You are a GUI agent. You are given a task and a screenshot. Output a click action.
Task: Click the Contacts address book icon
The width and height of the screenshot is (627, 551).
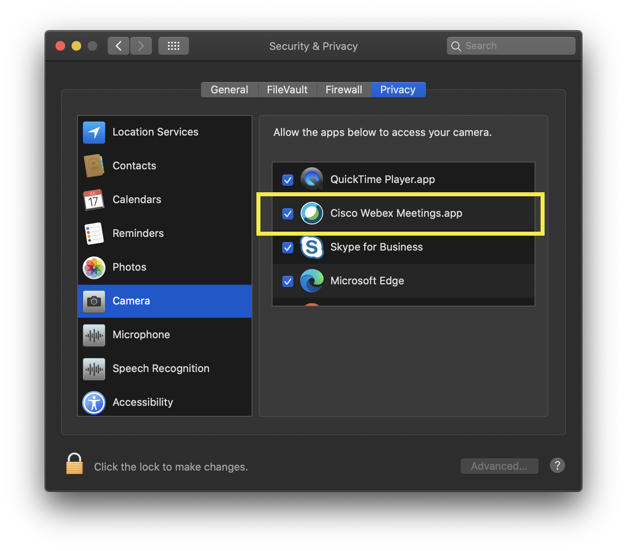coord(94,166)
